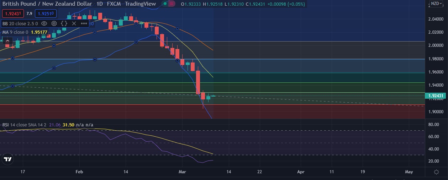This screenshot has height=180, width=448.
Task: Open the NZD currency dropdown
Action: [x=436, y=4]
